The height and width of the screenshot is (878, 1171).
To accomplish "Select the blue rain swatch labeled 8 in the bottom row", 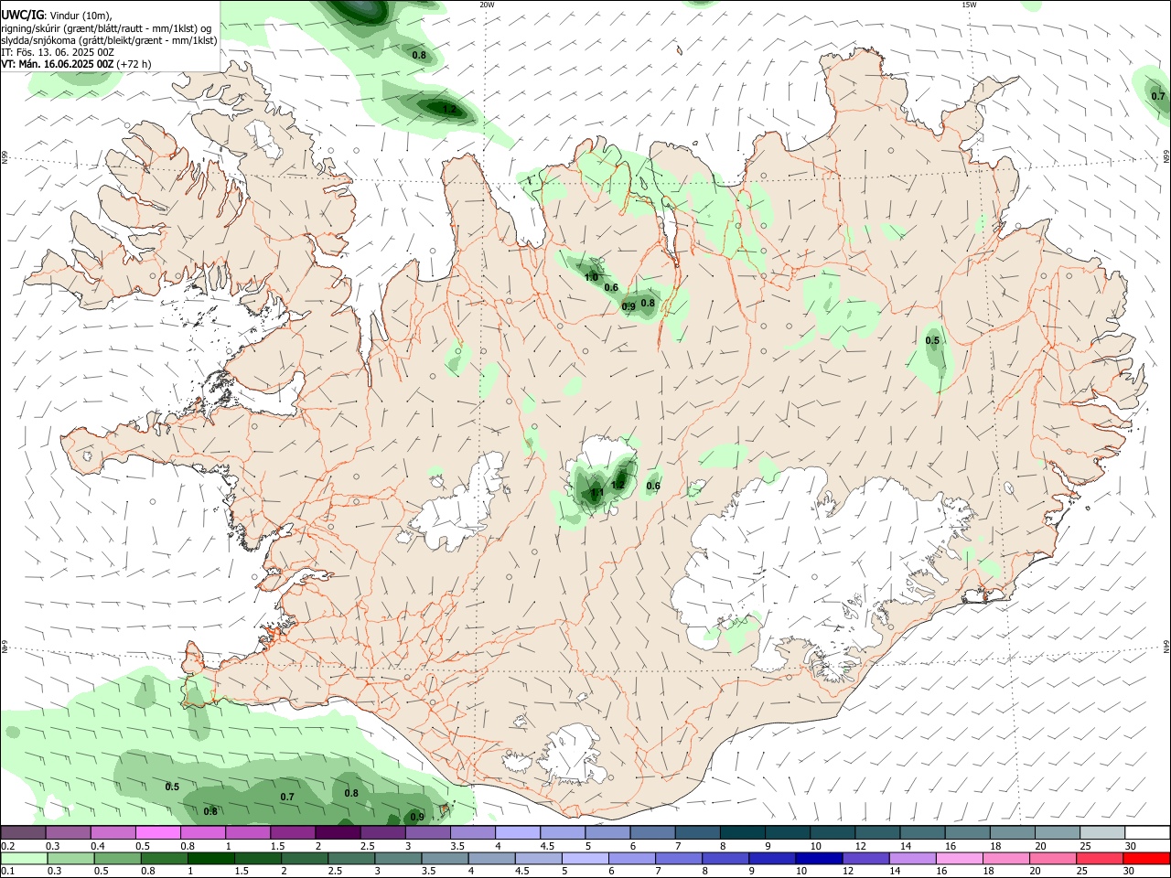I will [x=725, y=859].
